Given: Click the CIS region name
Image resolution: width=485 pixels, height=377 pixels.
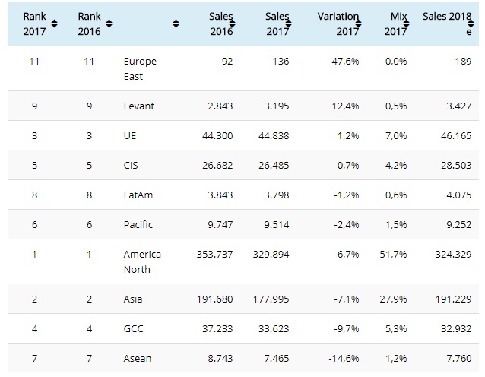Looking at the screenshot, I should click(x=132, y=165).
